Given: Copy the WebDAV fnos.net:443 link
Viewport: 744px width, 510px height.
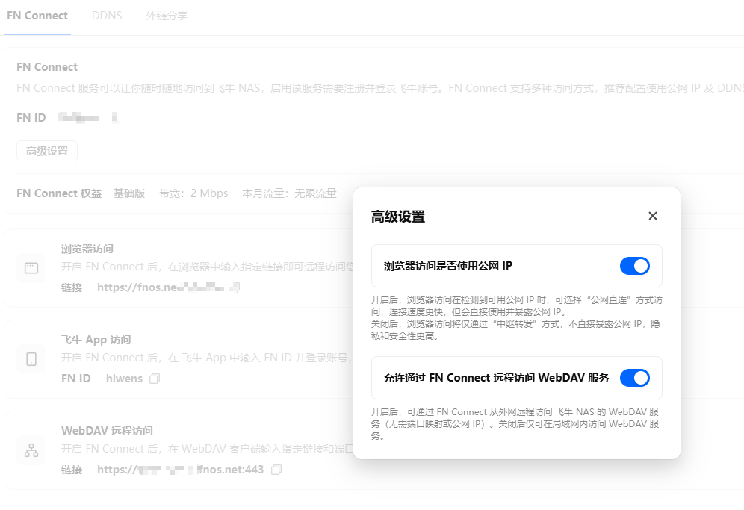Looking at the screenshot, I should 276,470.
